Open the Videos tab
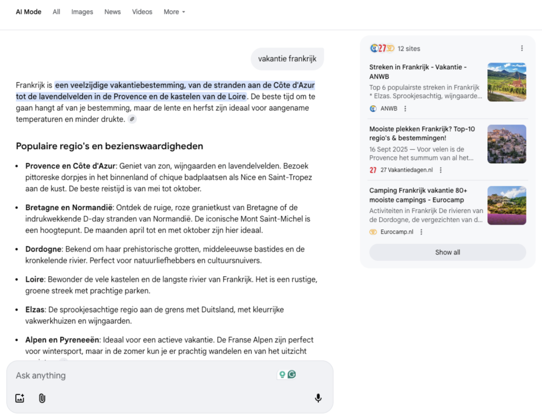Screen dimensions: 542x420 [x=142, y=12]
